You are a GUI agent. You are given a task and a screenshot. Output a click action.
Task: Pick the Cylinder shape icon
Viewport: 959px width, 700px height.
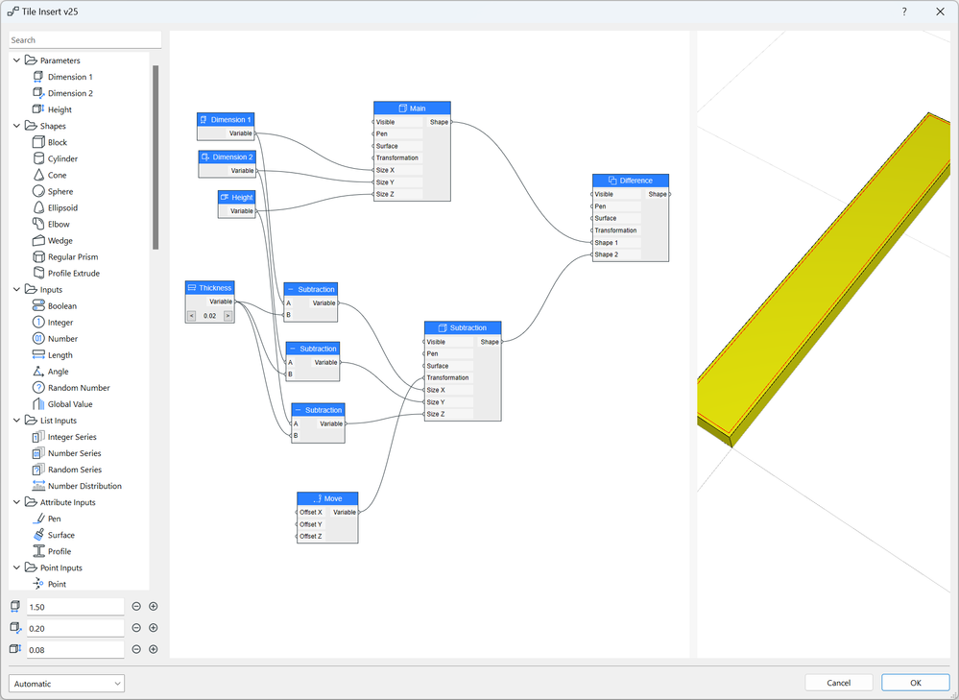38,158
